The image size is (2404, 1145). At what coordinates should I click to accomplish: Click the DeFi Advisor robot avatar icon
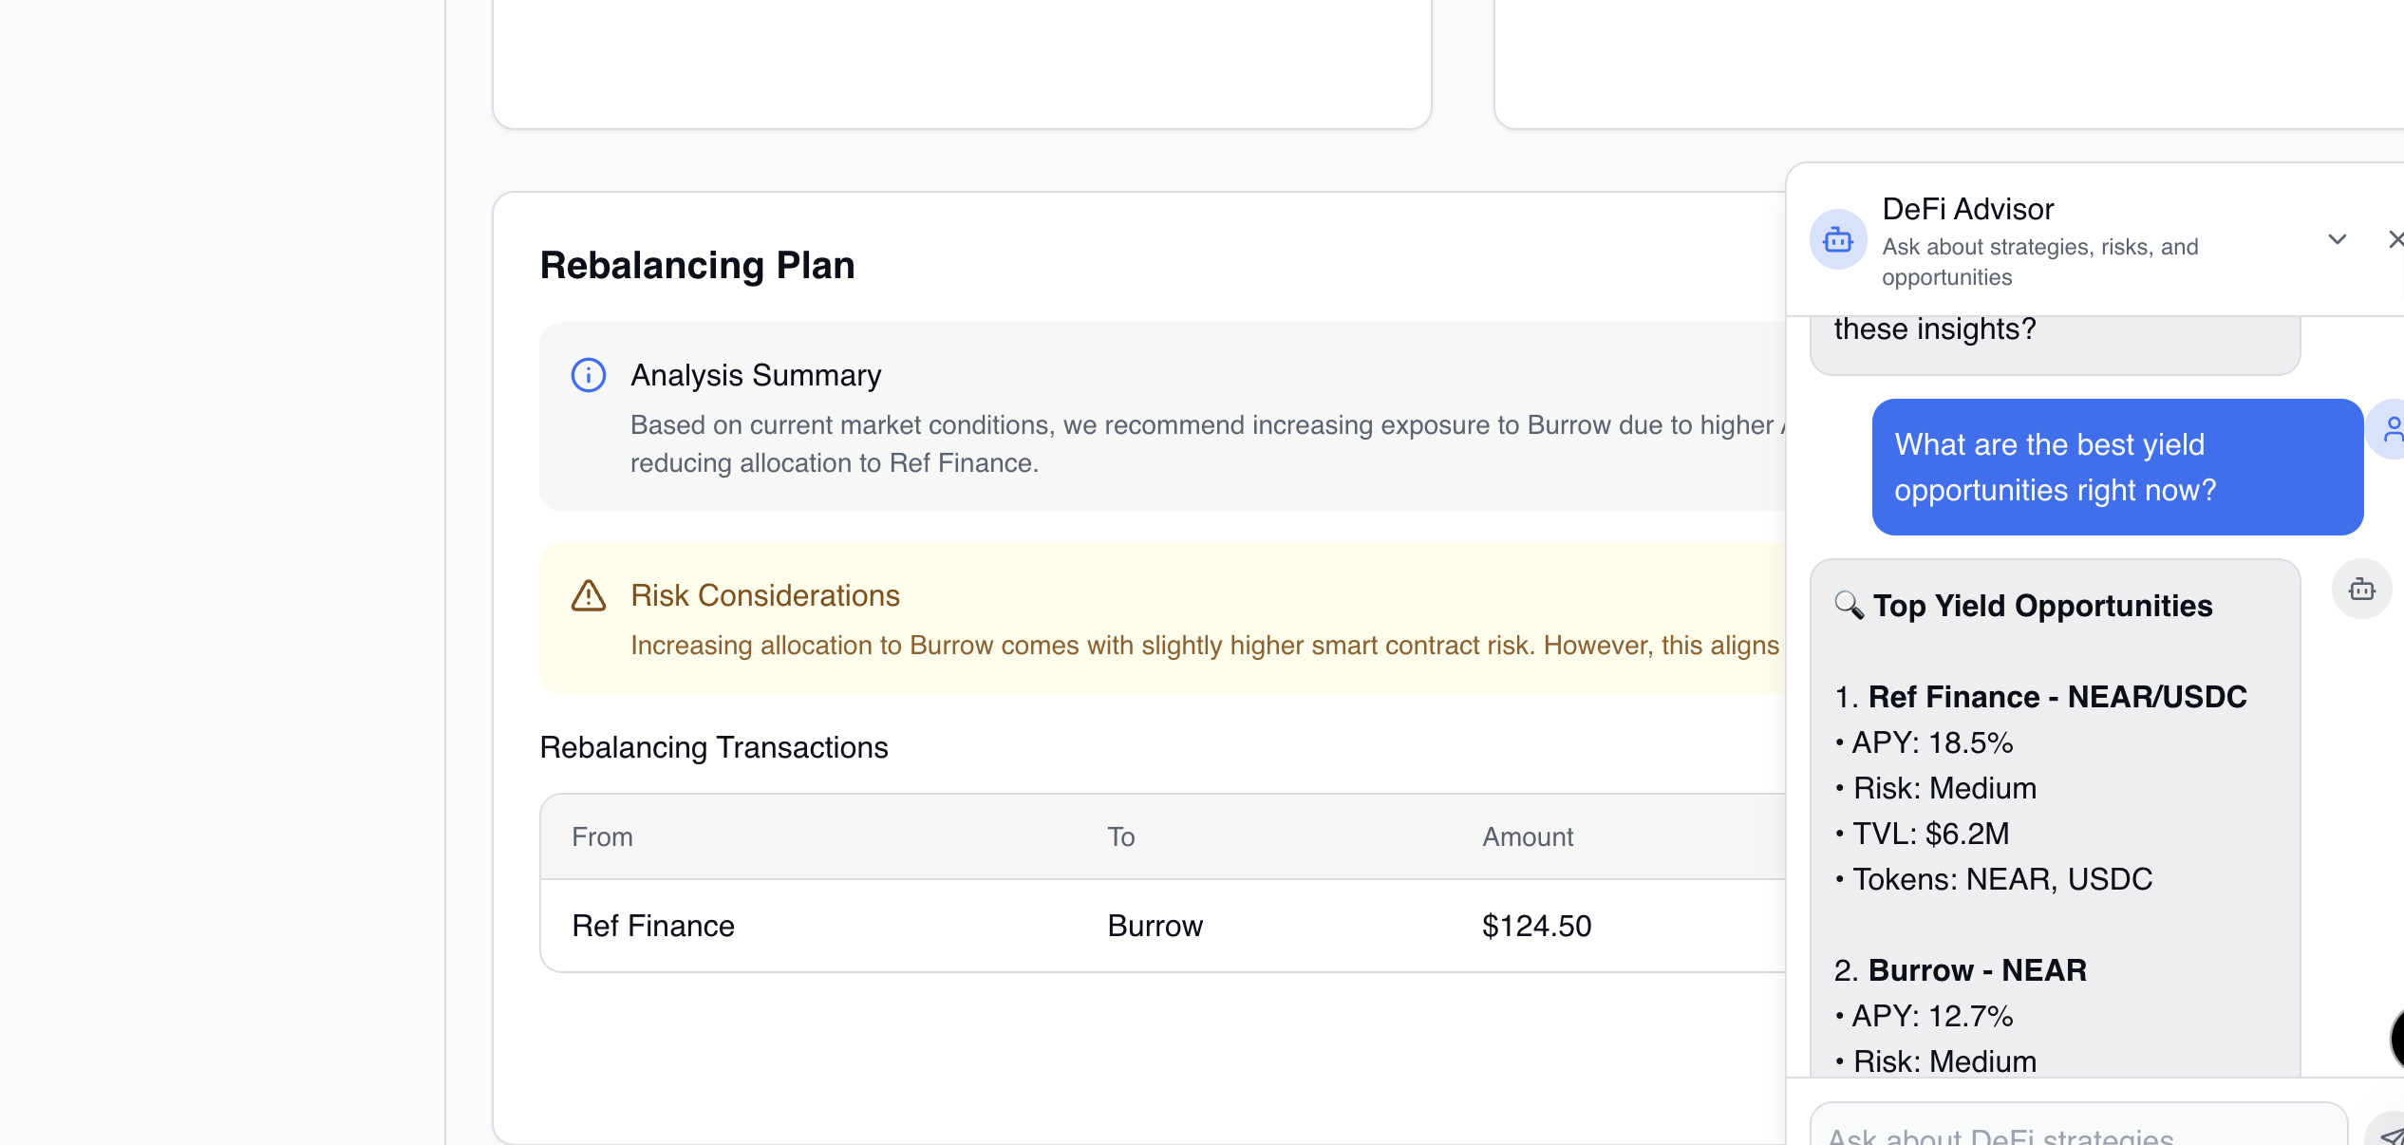(1838, 240)
